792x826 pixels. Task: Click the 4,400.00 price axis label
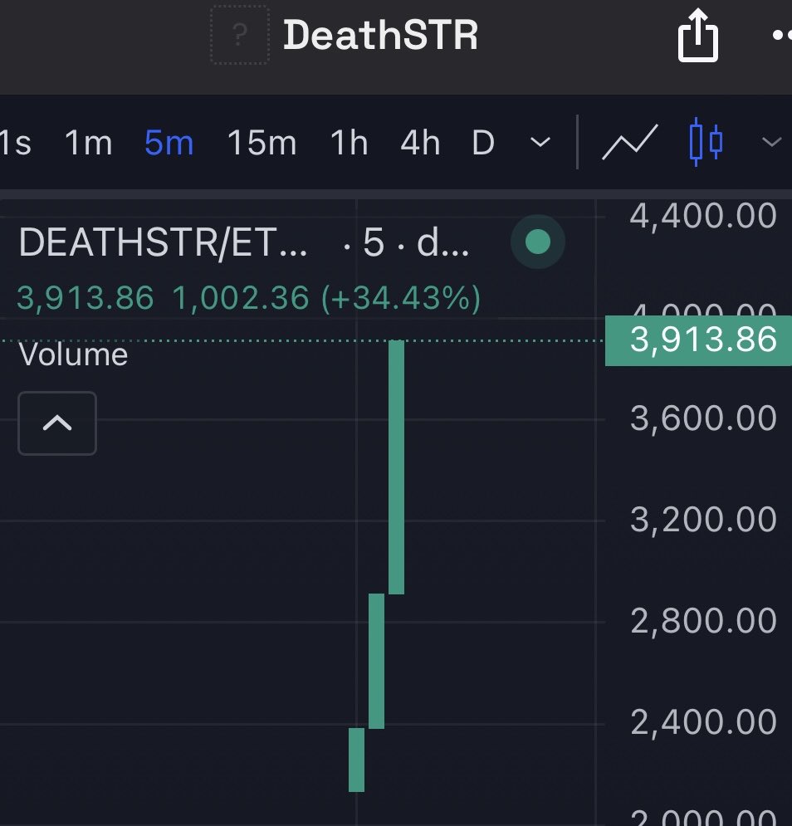tap(703, 216)
